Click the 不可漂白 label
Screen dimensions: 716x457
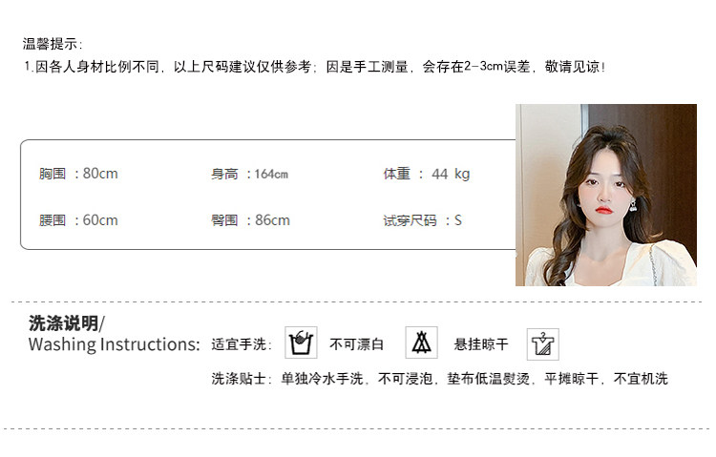357,344
